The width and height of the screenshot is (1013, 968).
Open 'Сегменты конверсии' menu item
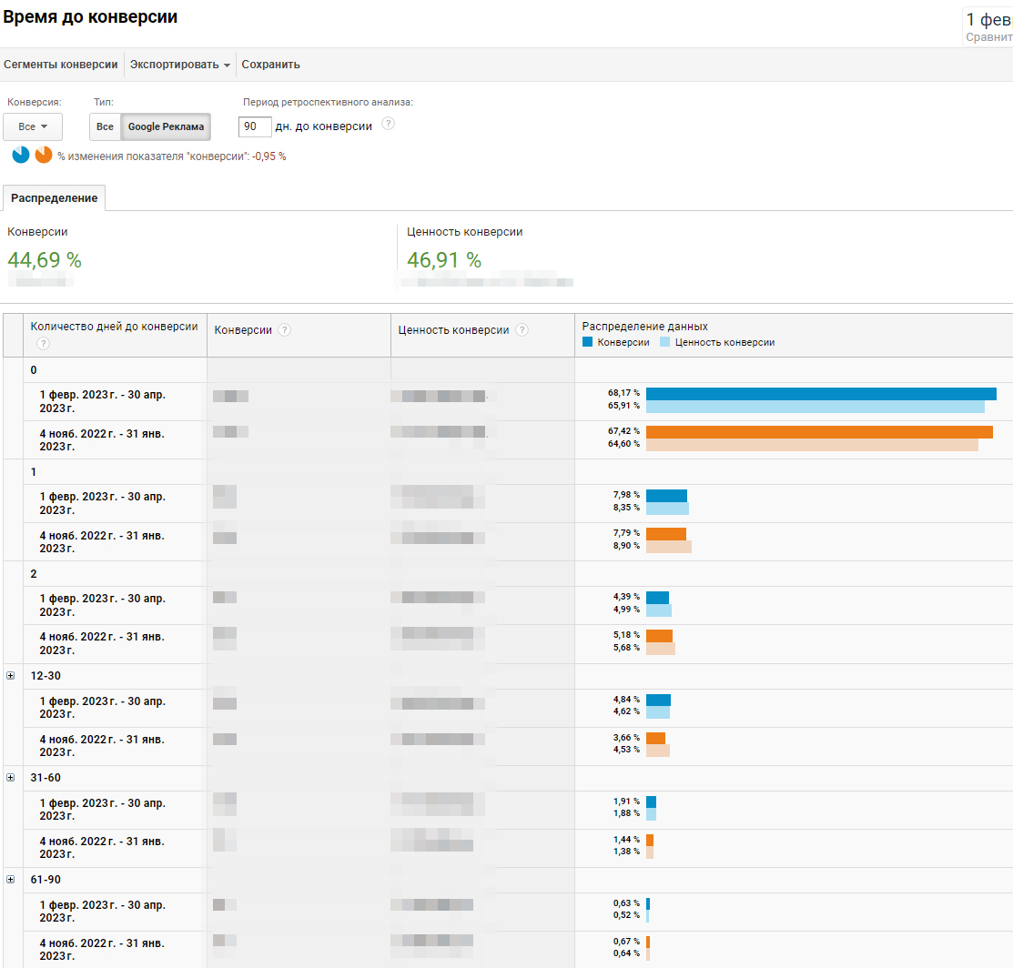click(61, 65)
